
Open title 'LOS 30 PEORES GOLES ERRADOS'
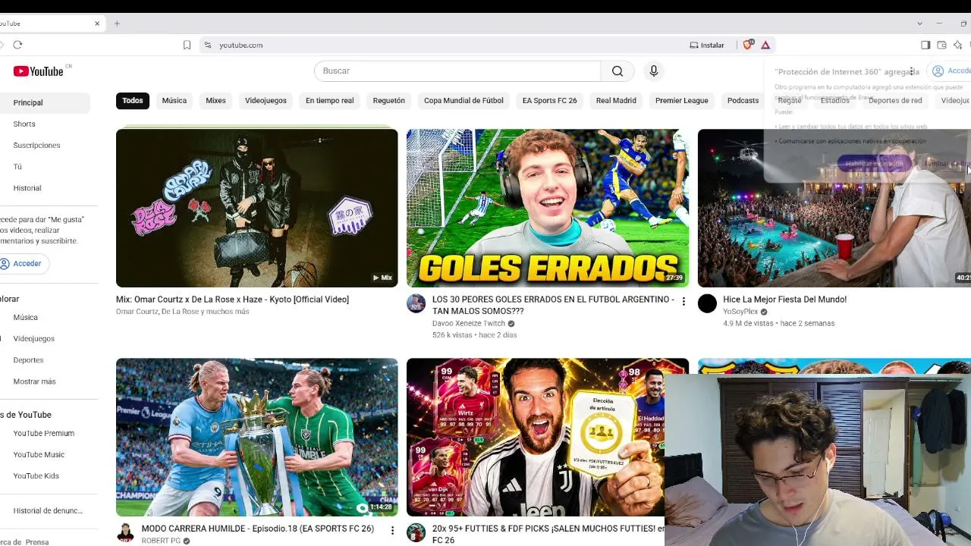(553, 305)
